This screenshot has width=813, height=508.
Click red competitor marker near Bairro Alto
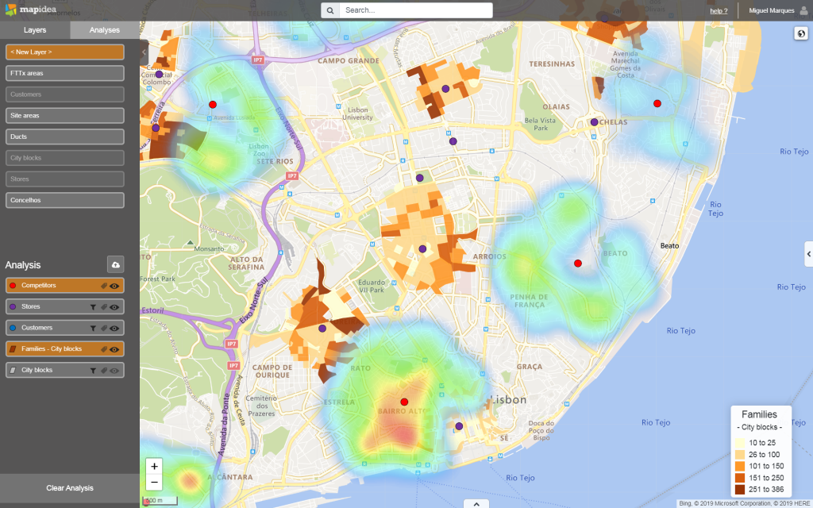(404, 402)
